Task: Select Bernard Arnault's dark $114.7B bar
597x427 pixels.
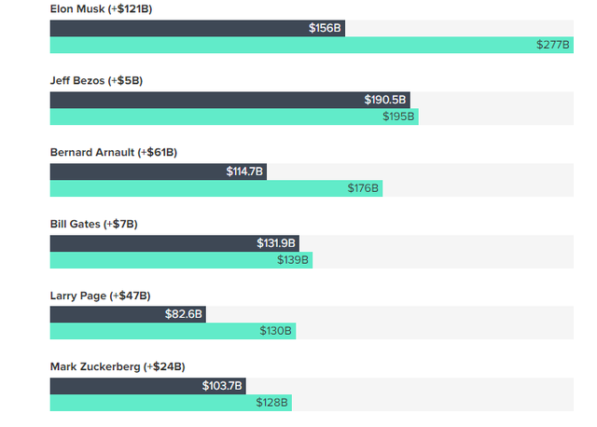Action: tap(158, 172)
